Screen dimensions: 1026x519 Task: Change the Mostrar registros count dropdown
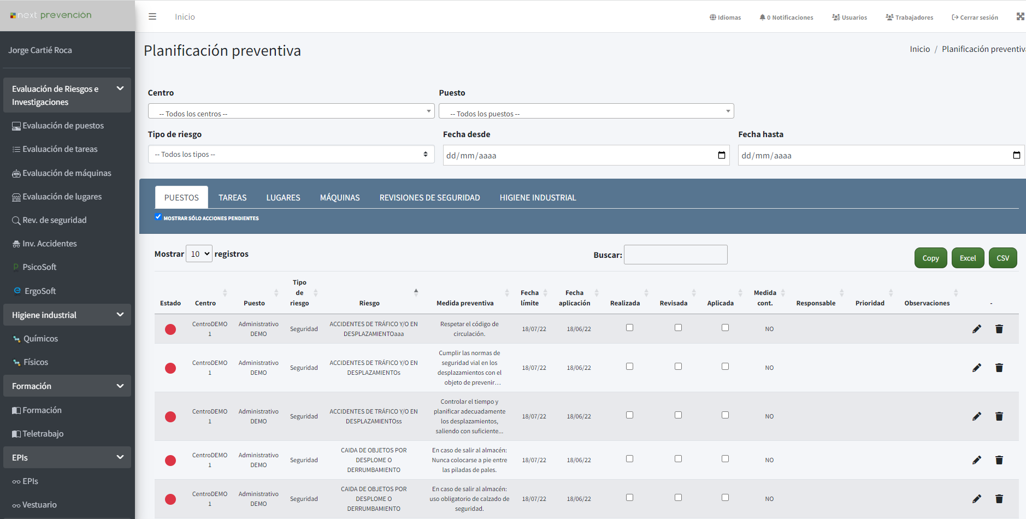coord(199,254)
